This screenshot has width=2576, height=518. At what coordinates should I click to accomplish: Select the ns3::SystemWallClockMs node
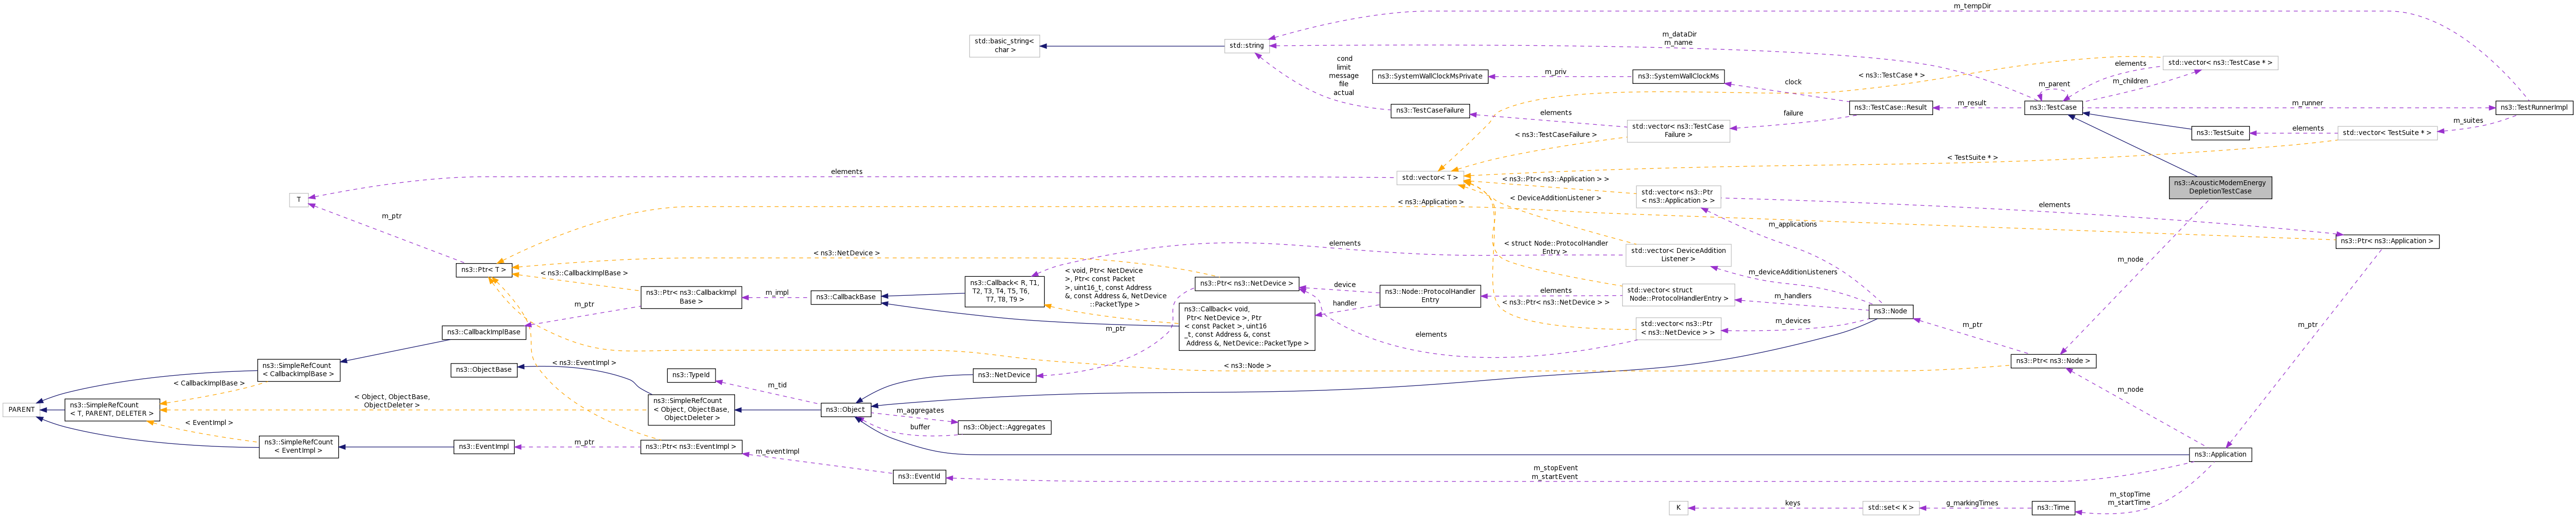[1678, 77]
